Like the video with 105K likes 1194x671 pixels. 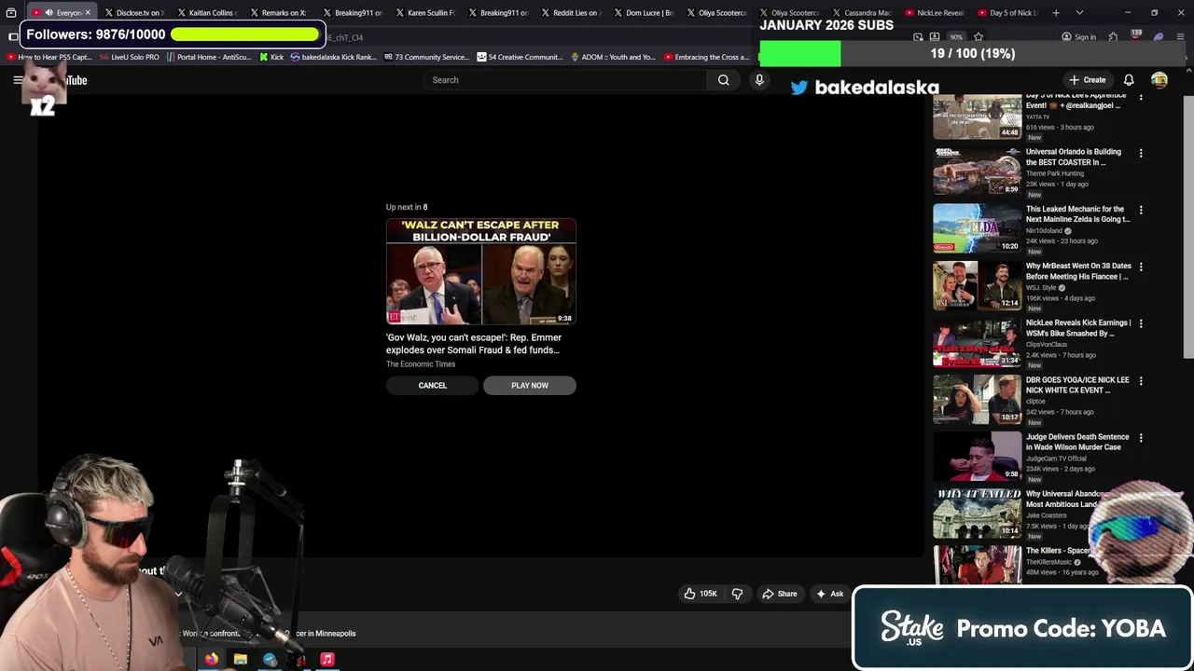point(701,594)
